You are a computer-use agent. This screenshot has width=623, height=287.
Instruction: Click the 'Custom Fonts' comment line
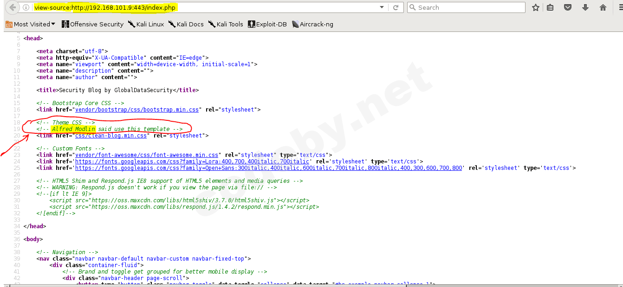pos(71,149)
